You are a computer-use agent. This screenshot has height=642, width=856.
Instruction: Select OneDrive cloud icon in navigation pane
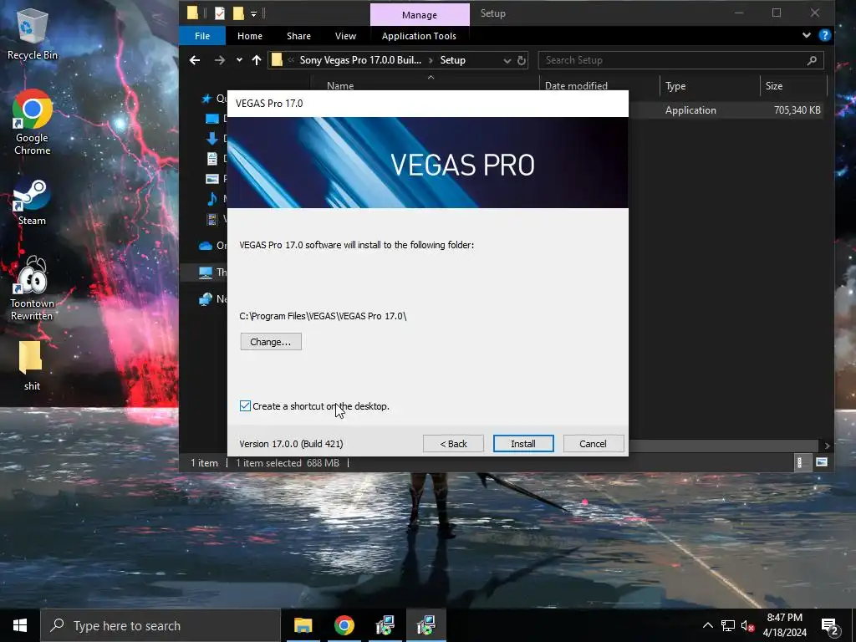point(206,246)
